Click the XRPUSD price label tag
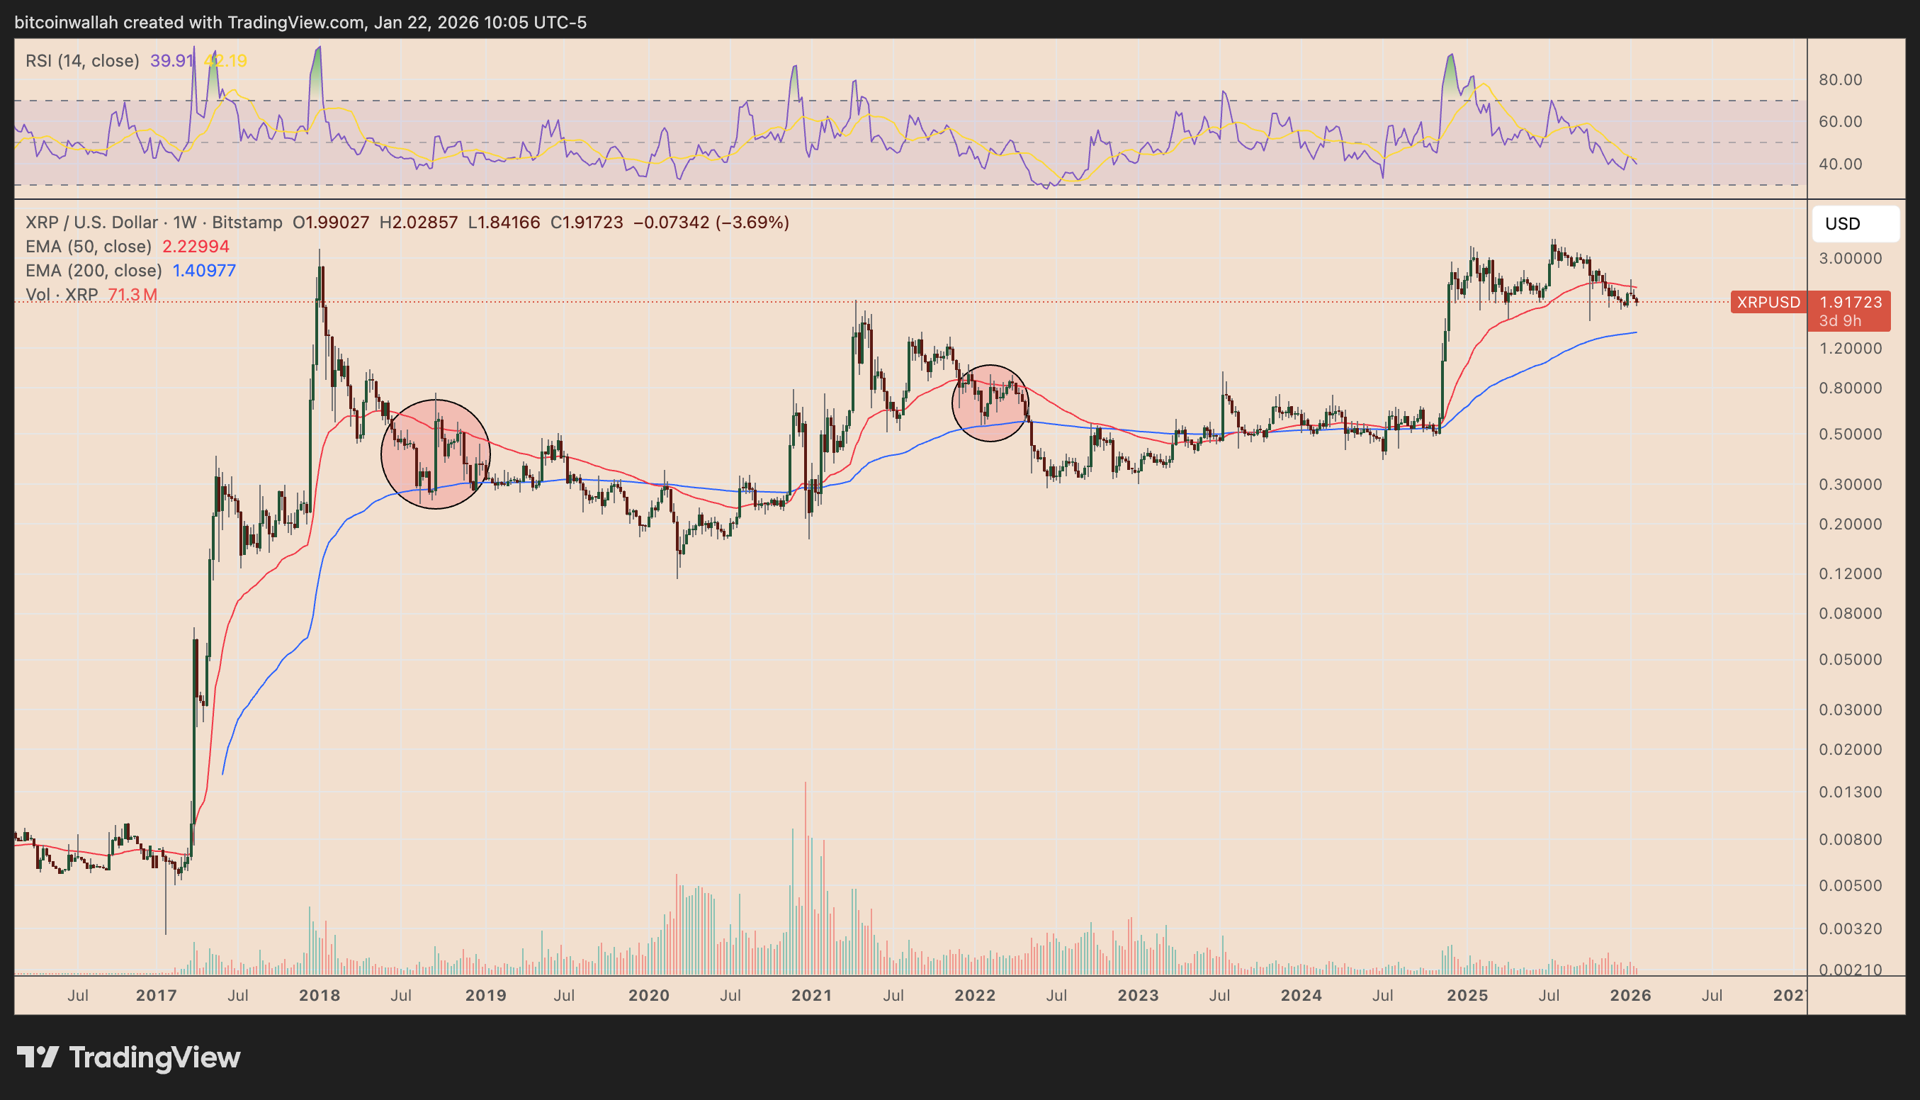Viewport: 1920px width, 1100px height. pyautogui.click(x=1768, y=302)
